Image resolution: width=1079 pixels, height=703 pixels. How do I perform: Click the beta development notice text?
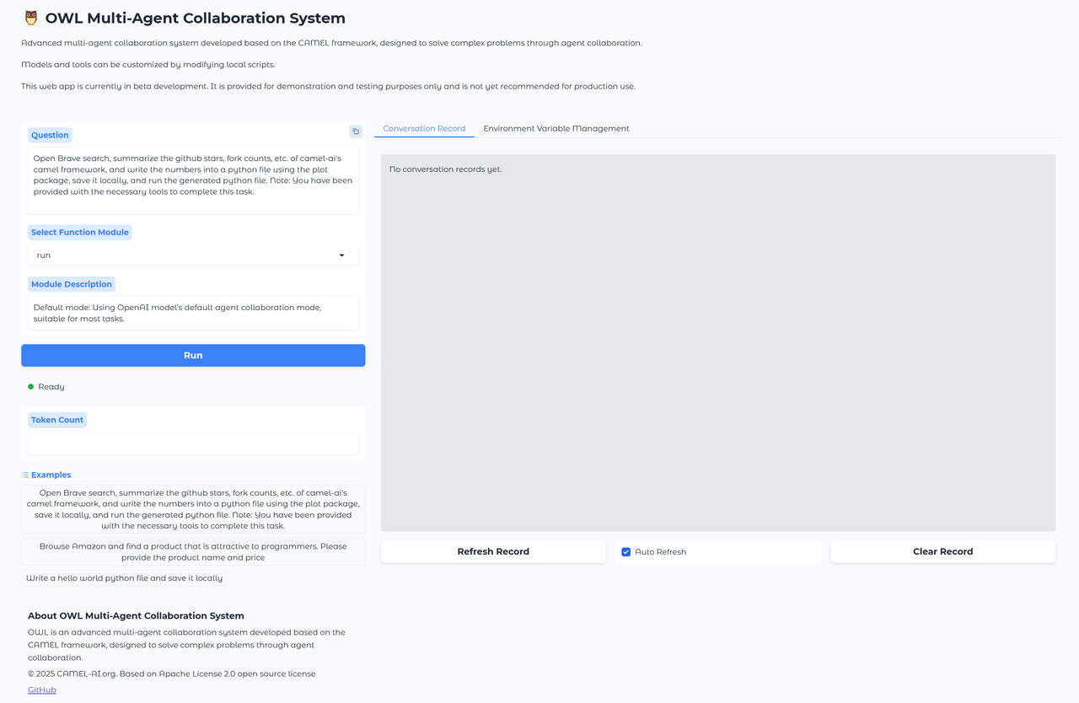(x=328, y=86)
